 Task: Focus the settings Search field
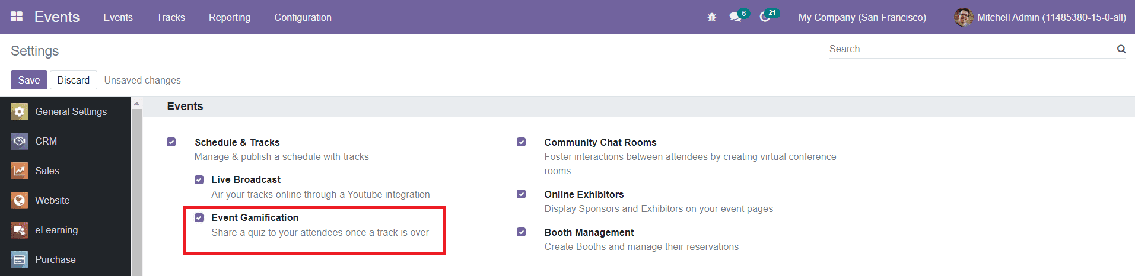(x=972, y=49)
